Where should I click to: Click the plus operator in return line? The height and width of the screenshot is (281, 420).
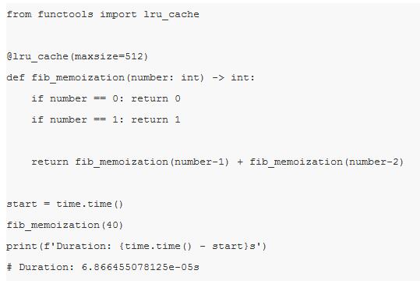point(240,162)
